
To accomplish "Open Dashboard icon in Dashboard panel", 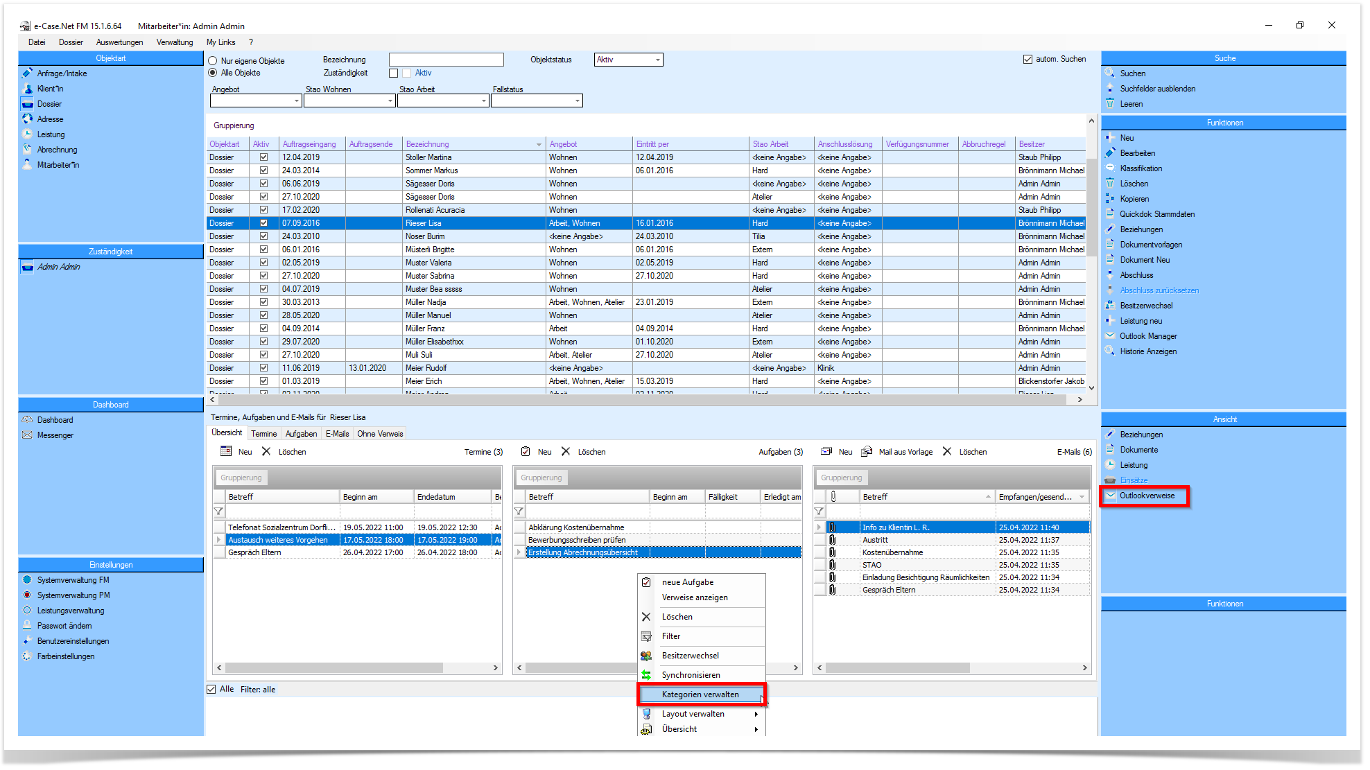I will click(x=27, y=419).
